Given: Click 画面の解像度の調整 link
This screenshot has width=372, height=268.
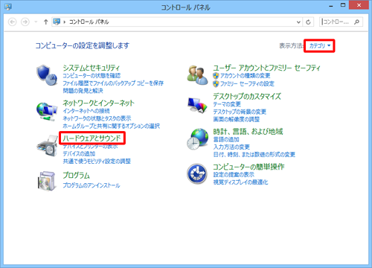Looking at the screenshot, I should (x=237, y=120).
